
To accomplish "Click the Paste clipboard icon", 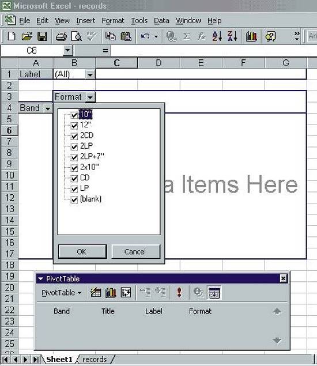I will [x=126, y=36].
